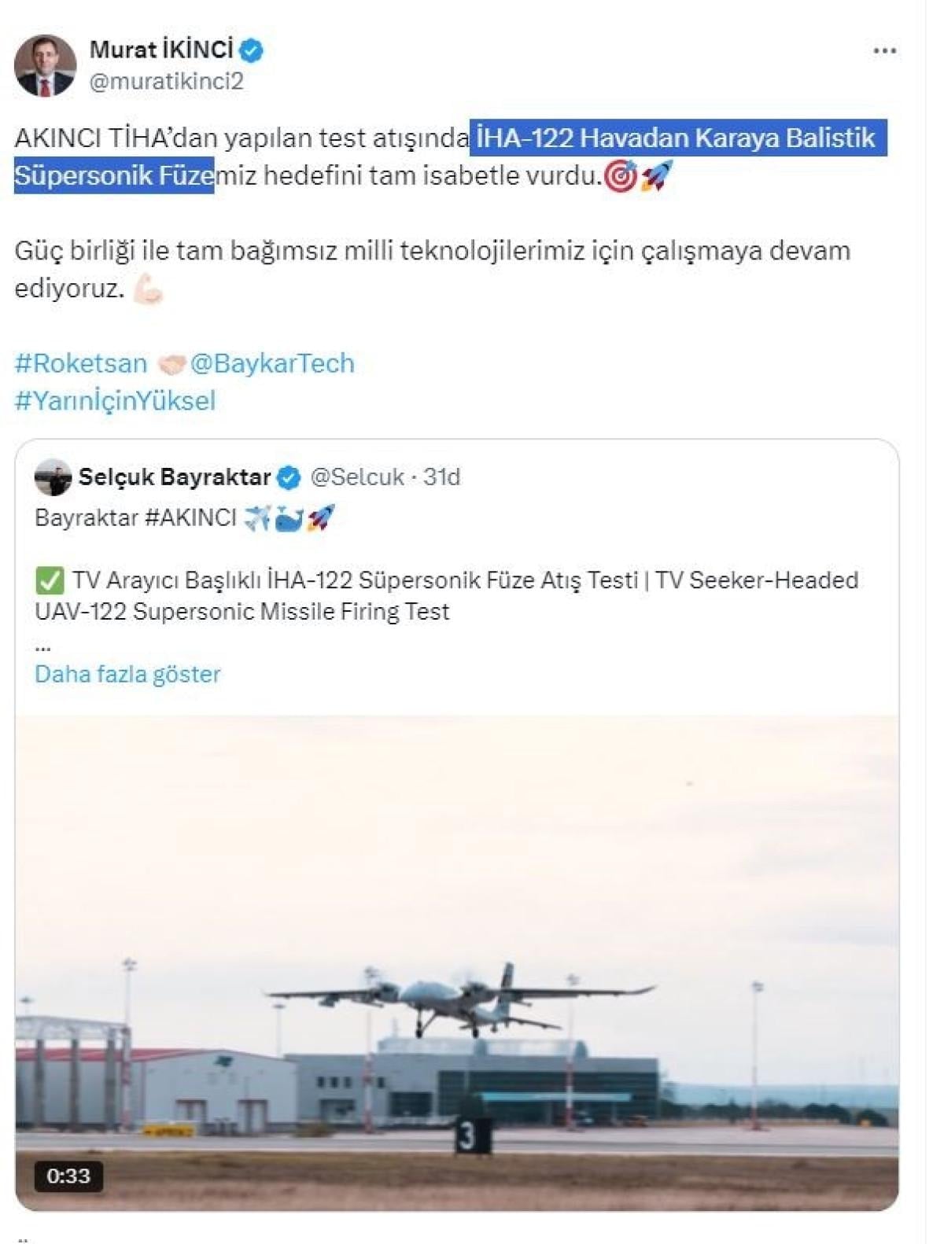Click the target emoji after 'vurdu.'
944x1244 pixels.
(620, 176)
